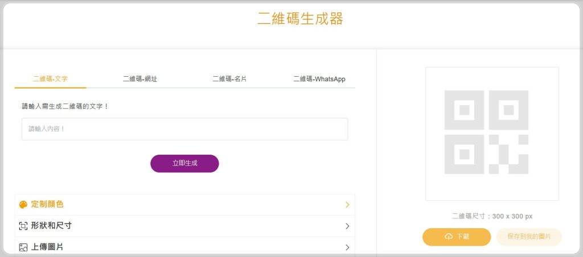Image resolution: width=583 pixels, height=257 pixels.
Task: Click 保存到我的圖片 button
Action: click(529, 237)
